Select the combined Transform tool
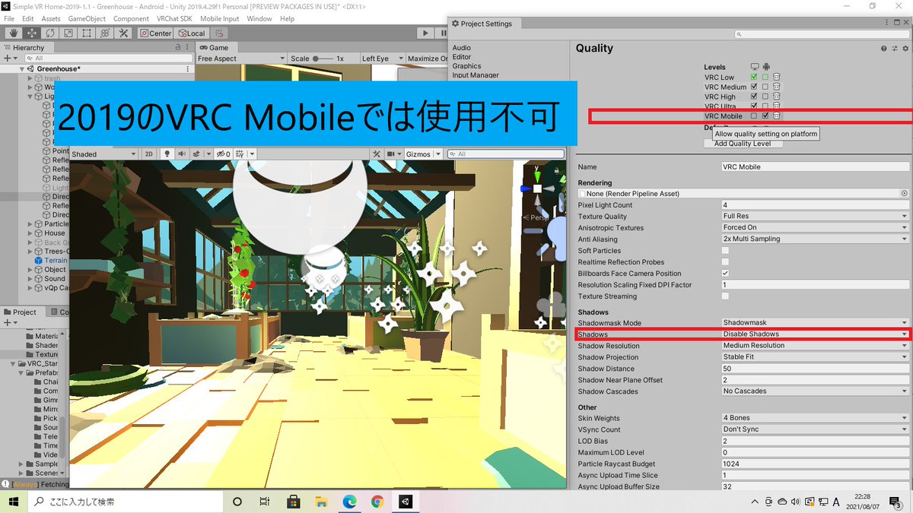Screen dimensions: 913x513 [x=105, y=33]
